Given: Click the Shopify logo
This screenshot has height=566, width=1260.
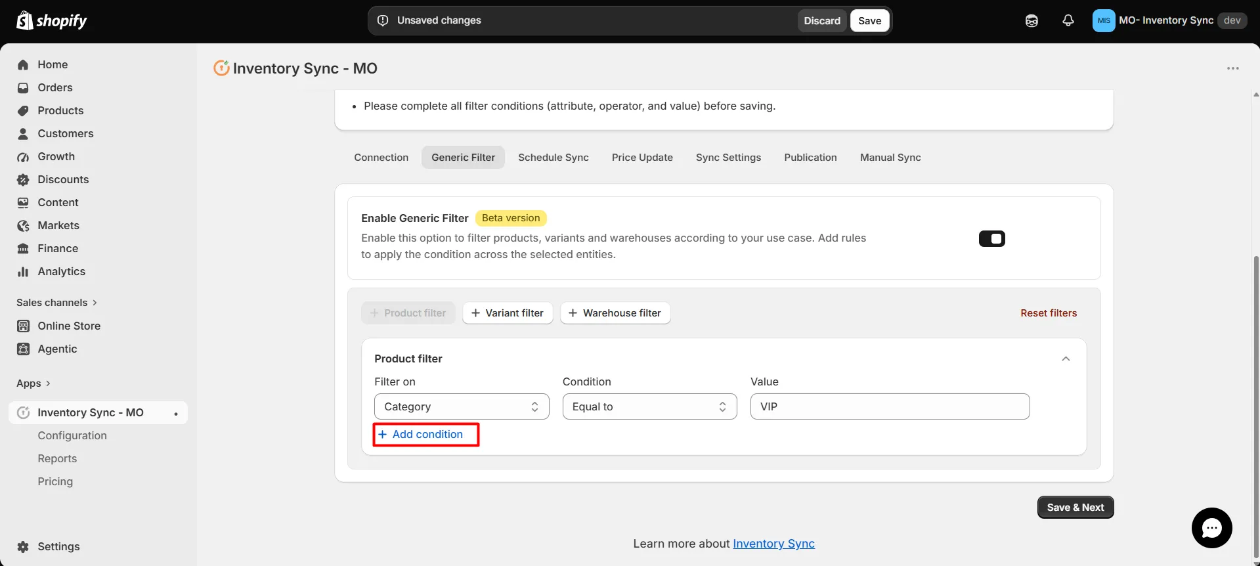Looking at the screenshot, I should (x=51, y=20).
